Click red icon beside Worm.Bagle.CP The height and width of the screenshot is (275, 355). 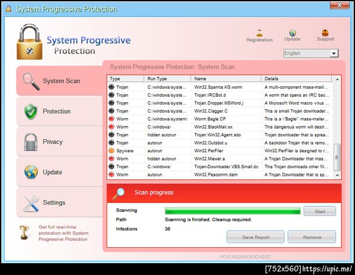click(x=111, y=119)
